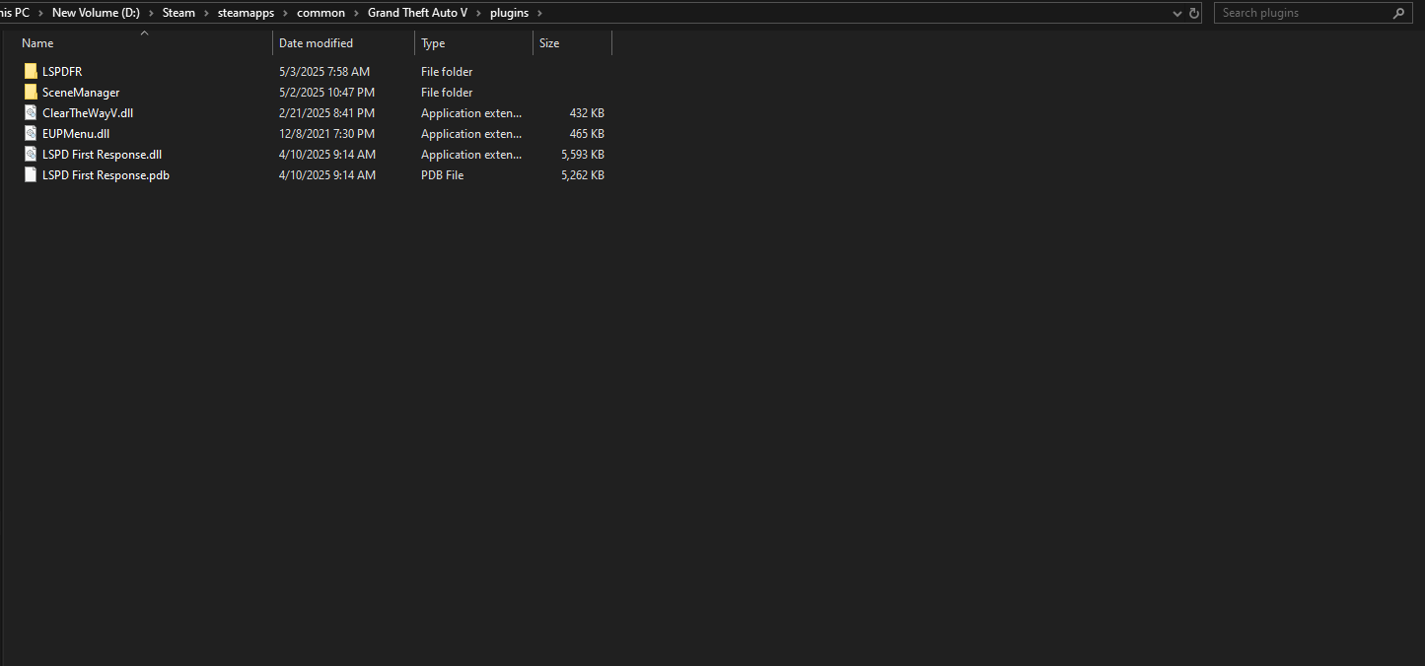This screenshot has height=666, width=1425.
Task: Click the 465 KB size cell
Action: pos(587,133)
